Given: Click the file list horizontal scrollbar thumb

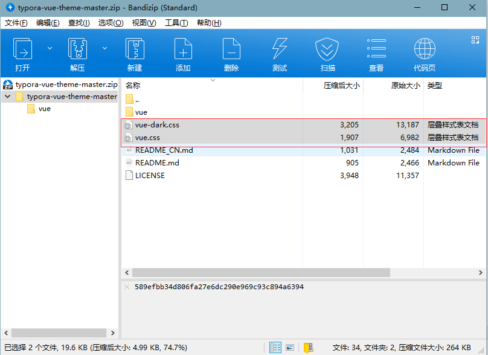Looking at the screenshot, I should coord(261,272).
